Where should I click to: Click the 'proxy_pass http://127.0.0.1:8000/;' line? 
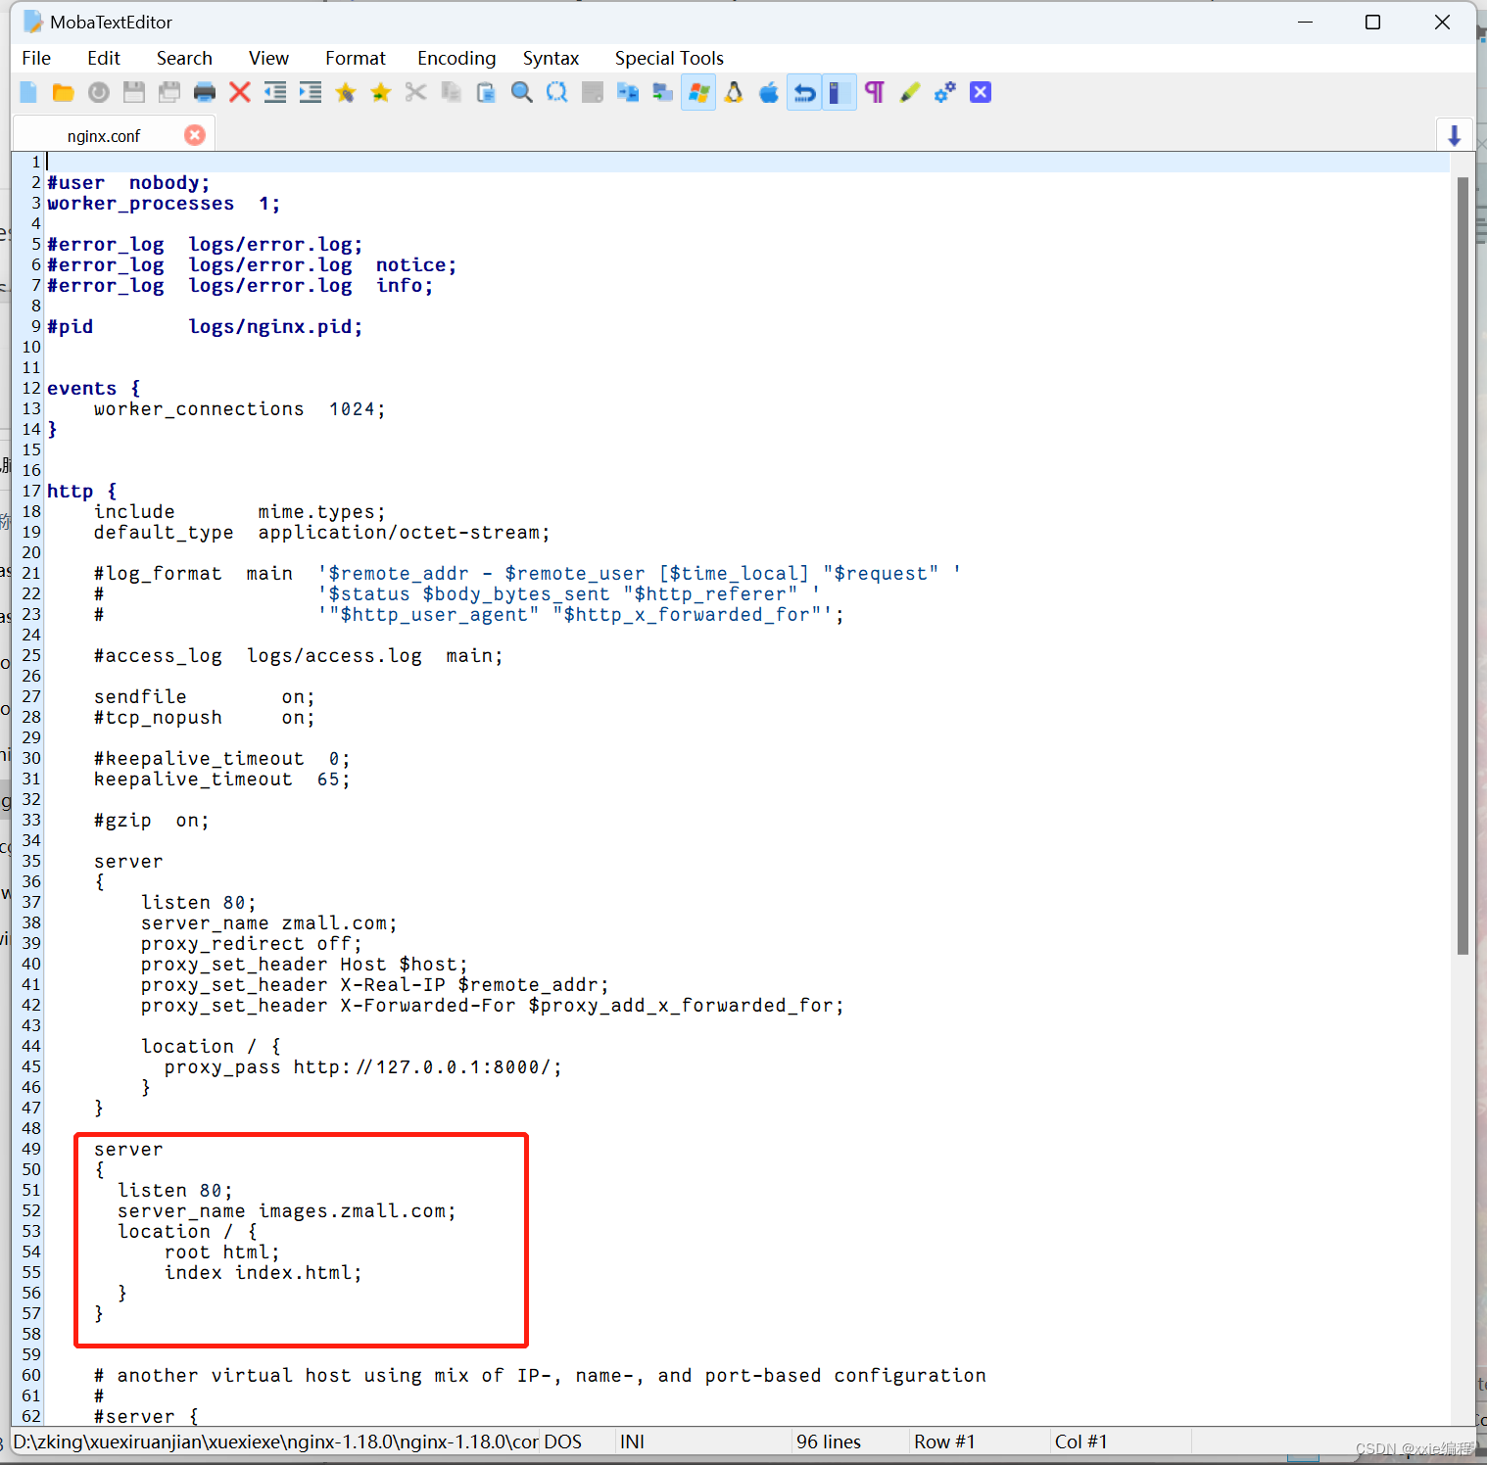[363, 1067]
